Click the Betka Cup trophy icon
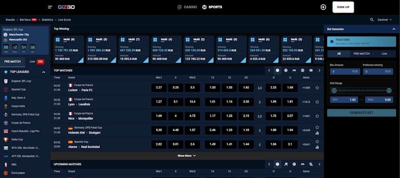 point(6,140)
